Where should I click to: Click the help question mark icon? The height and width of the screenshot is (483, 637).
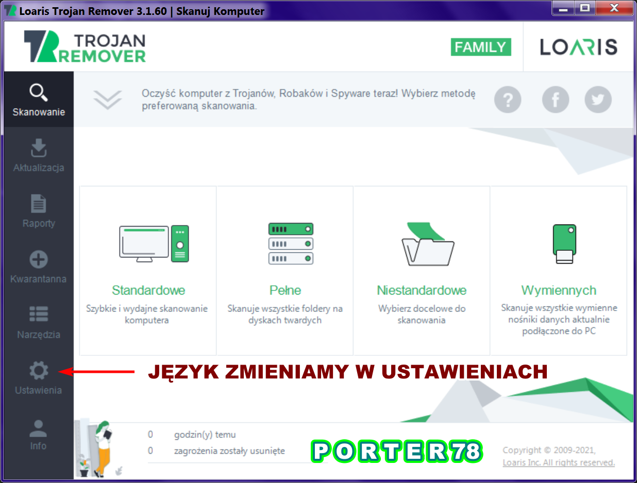[508, 99]
